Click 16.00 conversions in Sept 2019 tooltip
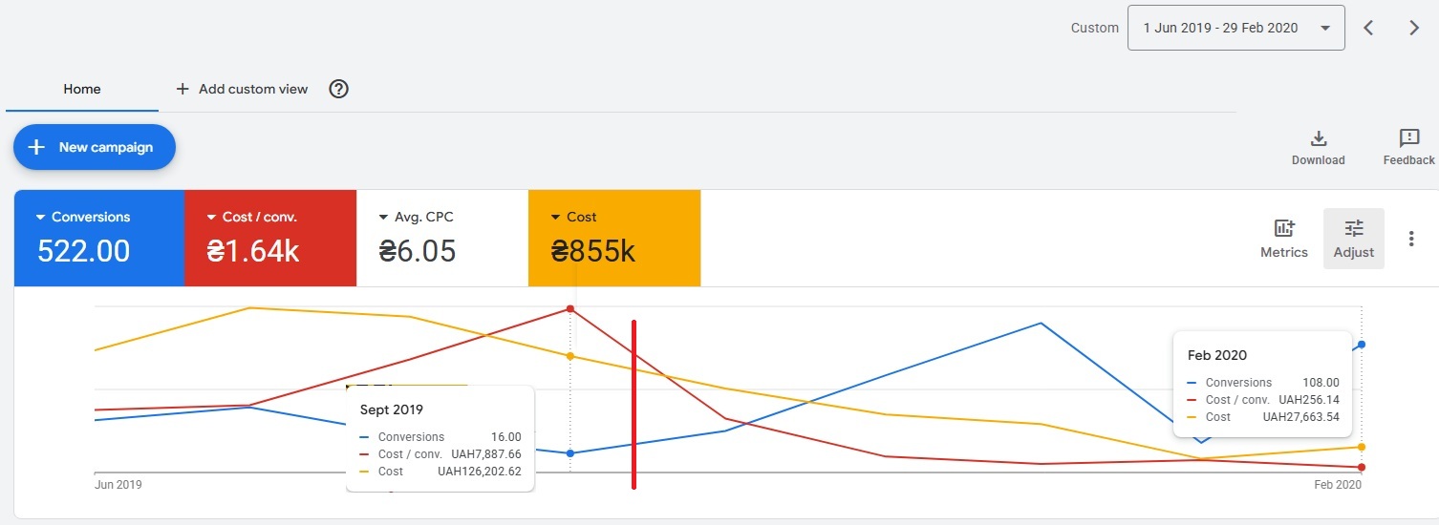The width and height of the screenshot is (1439, 525). pos(506,437)
